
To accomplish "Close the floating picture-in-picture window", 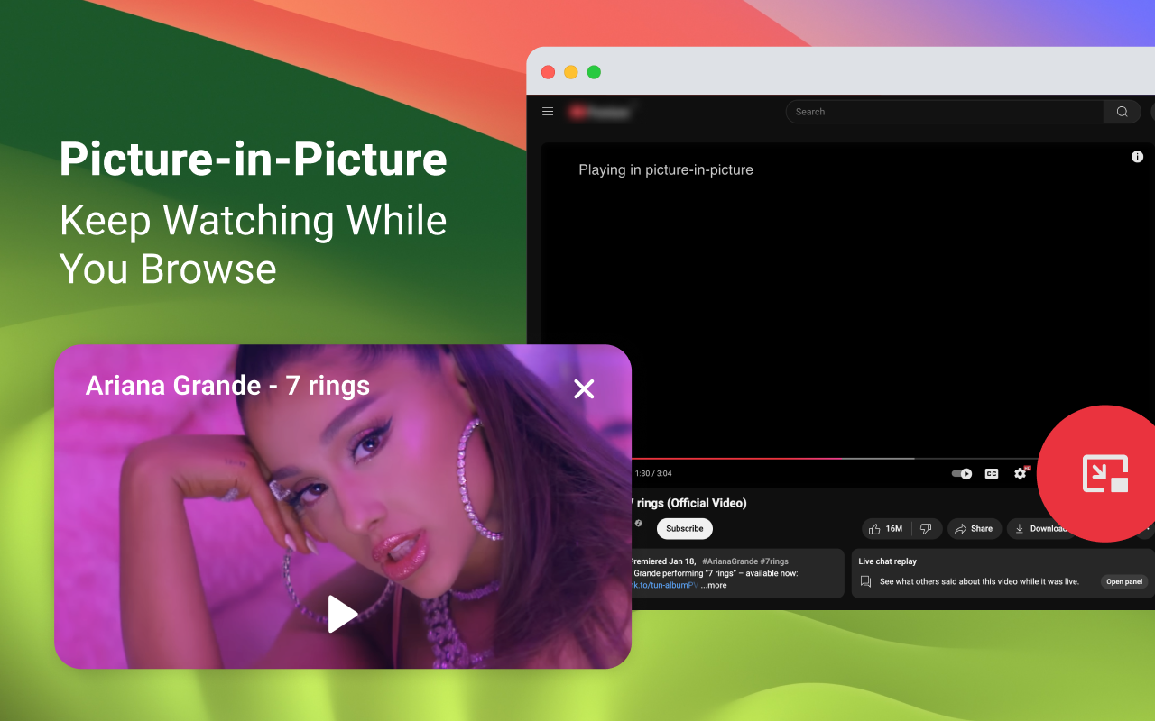I will pos(584,388).
